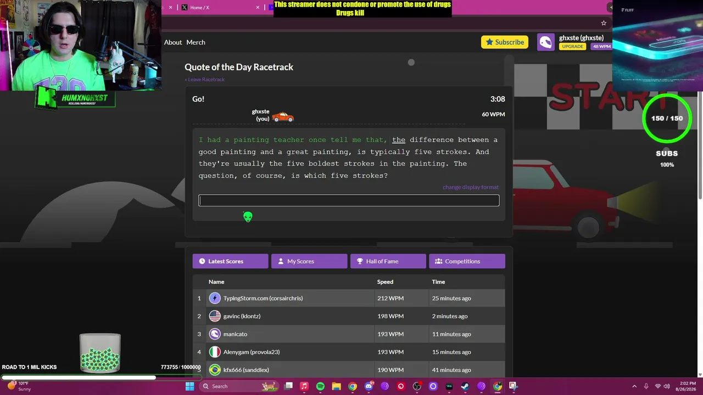This screenshot has width=703, height=395.
Task: Open the Windows Start menu
Action: [x=189, y=386]
